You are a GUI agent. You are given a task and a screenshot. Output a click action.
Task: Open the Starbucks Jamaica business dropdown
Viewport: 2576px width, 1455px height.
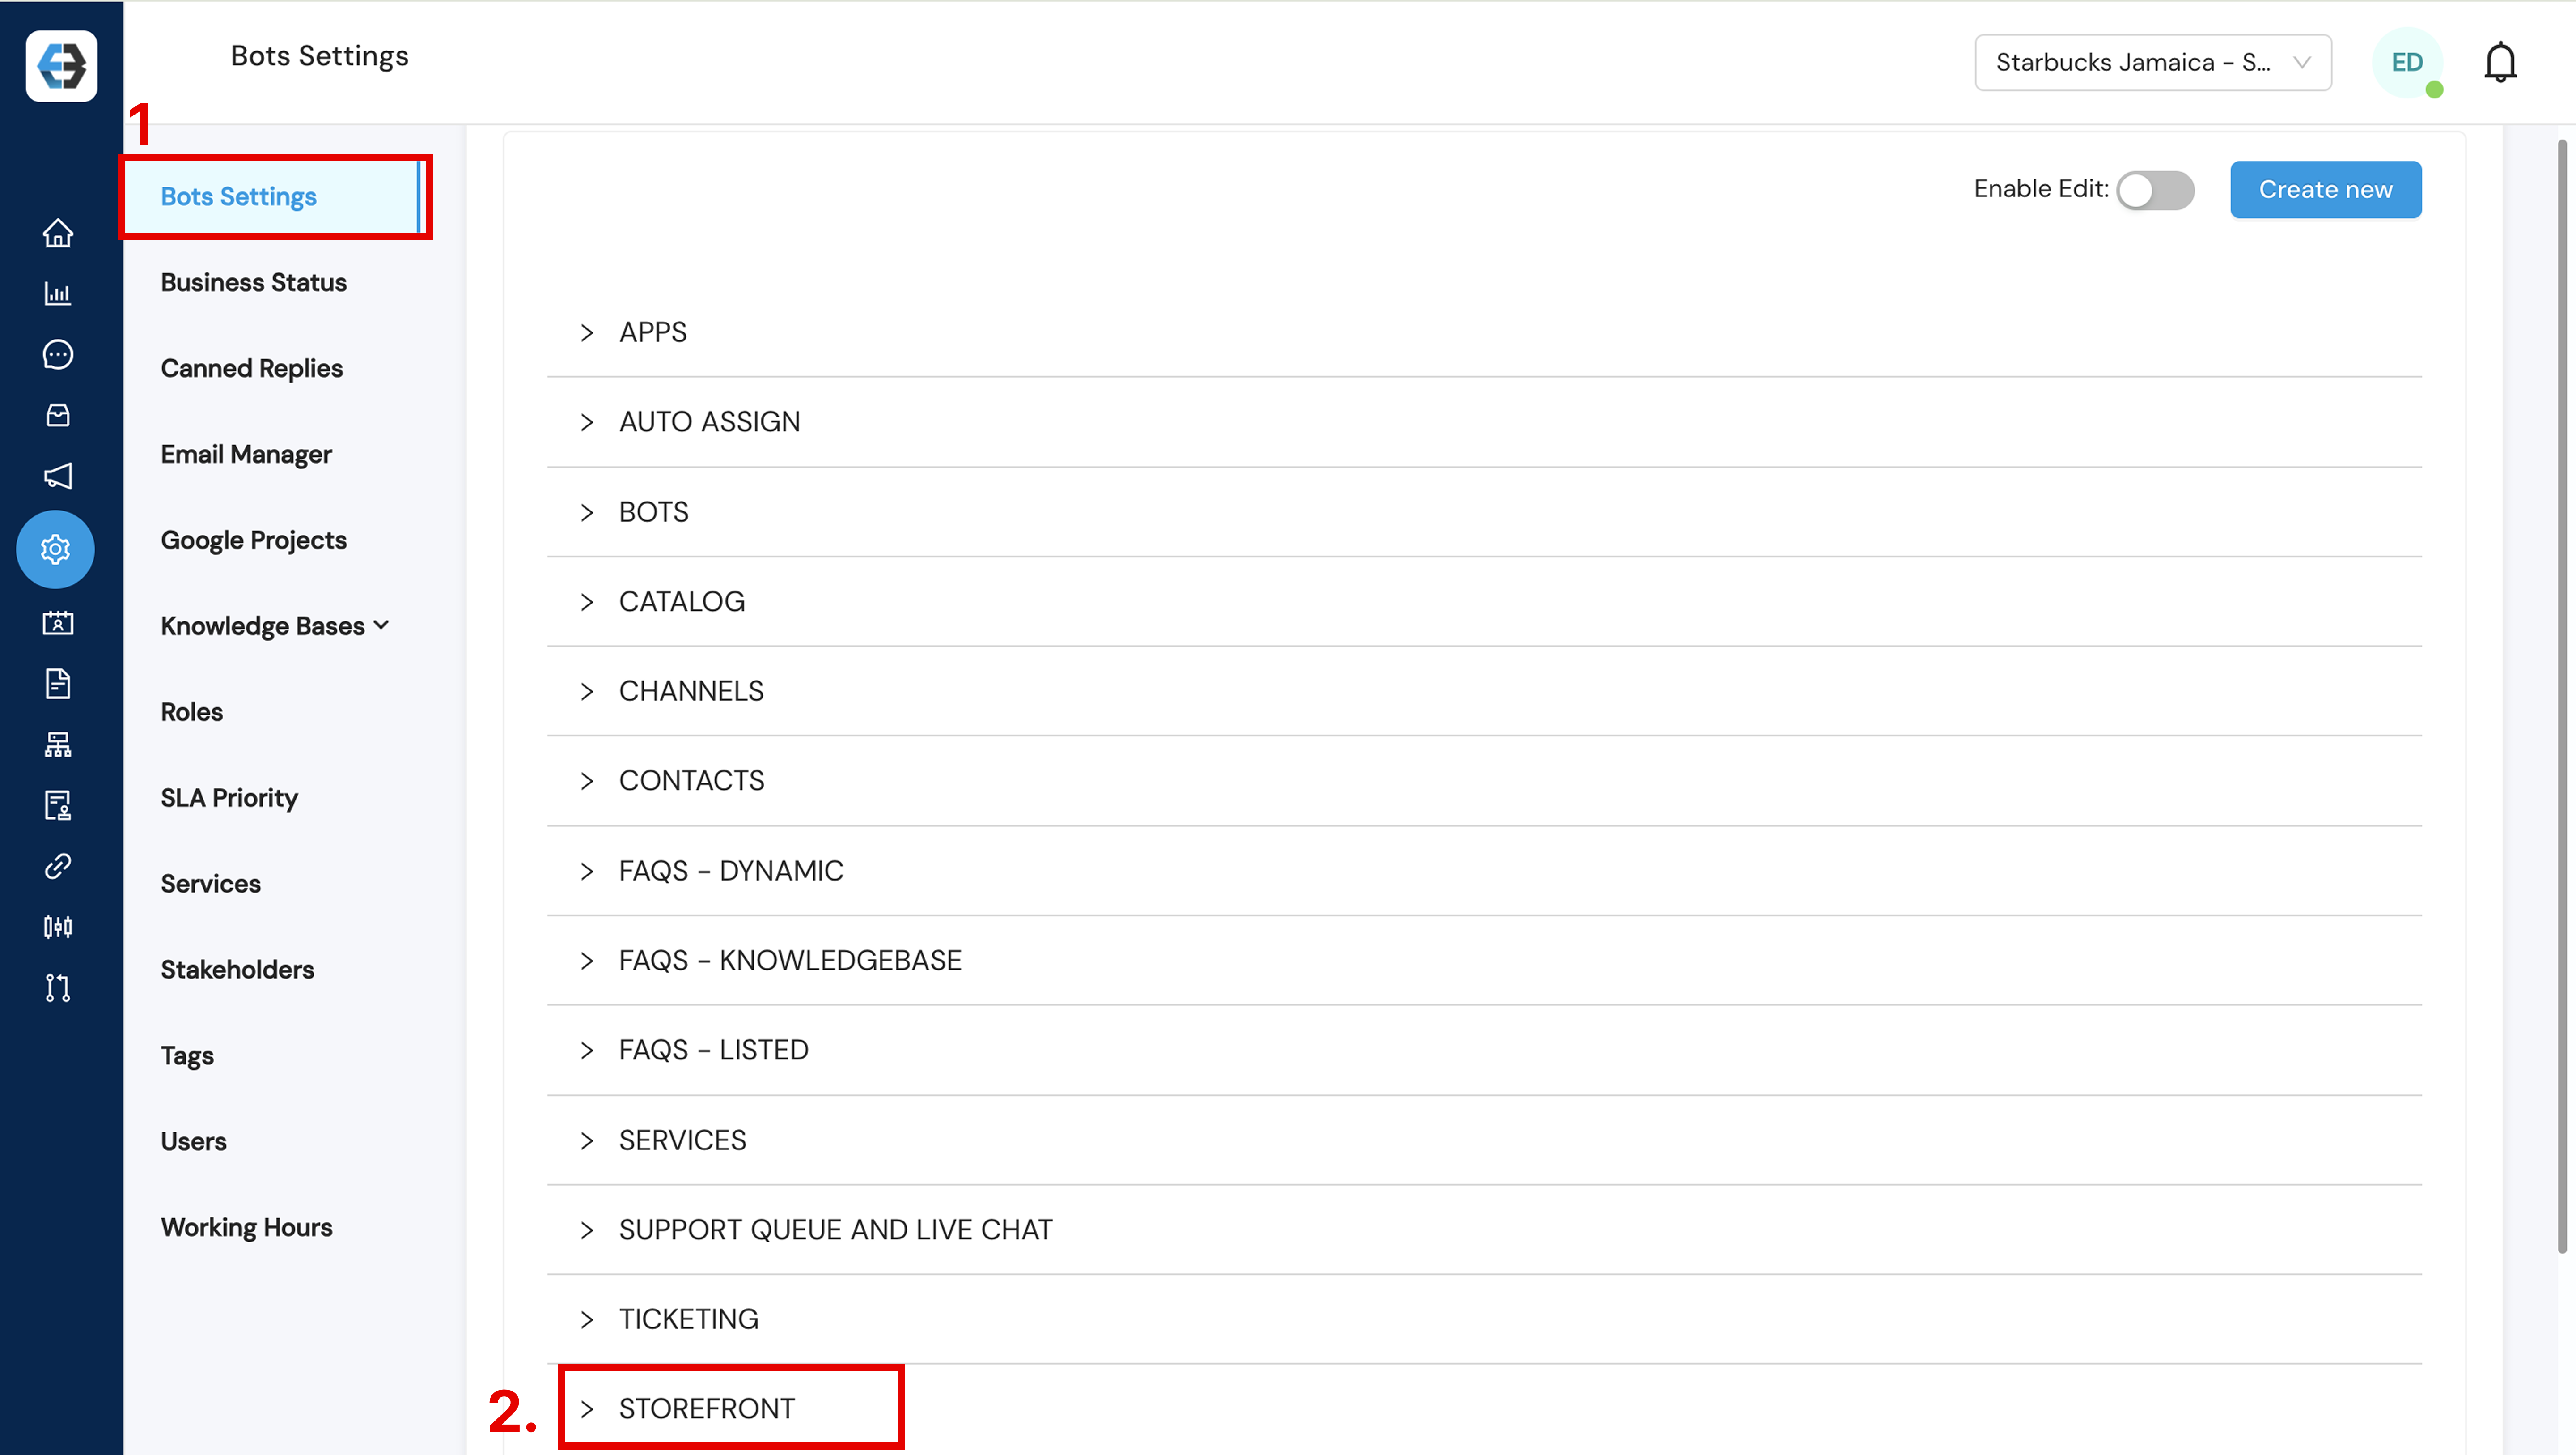pos(2153,62)
